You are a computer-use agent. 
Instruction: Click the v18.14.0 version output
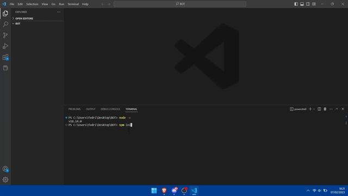(75, 121)
